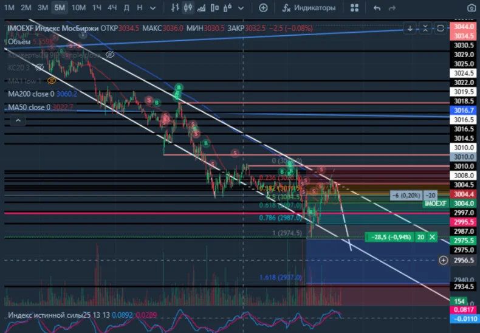Click the pink 2995.5 price scale label
The height and width of the screenshot is (333, 480).
[464, 222]
